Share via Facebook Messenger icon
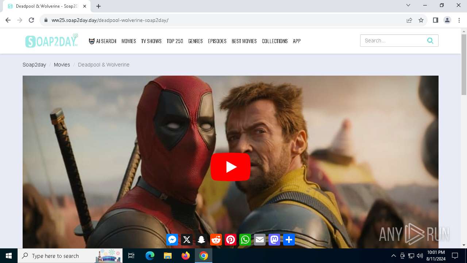 click(172, 240)
